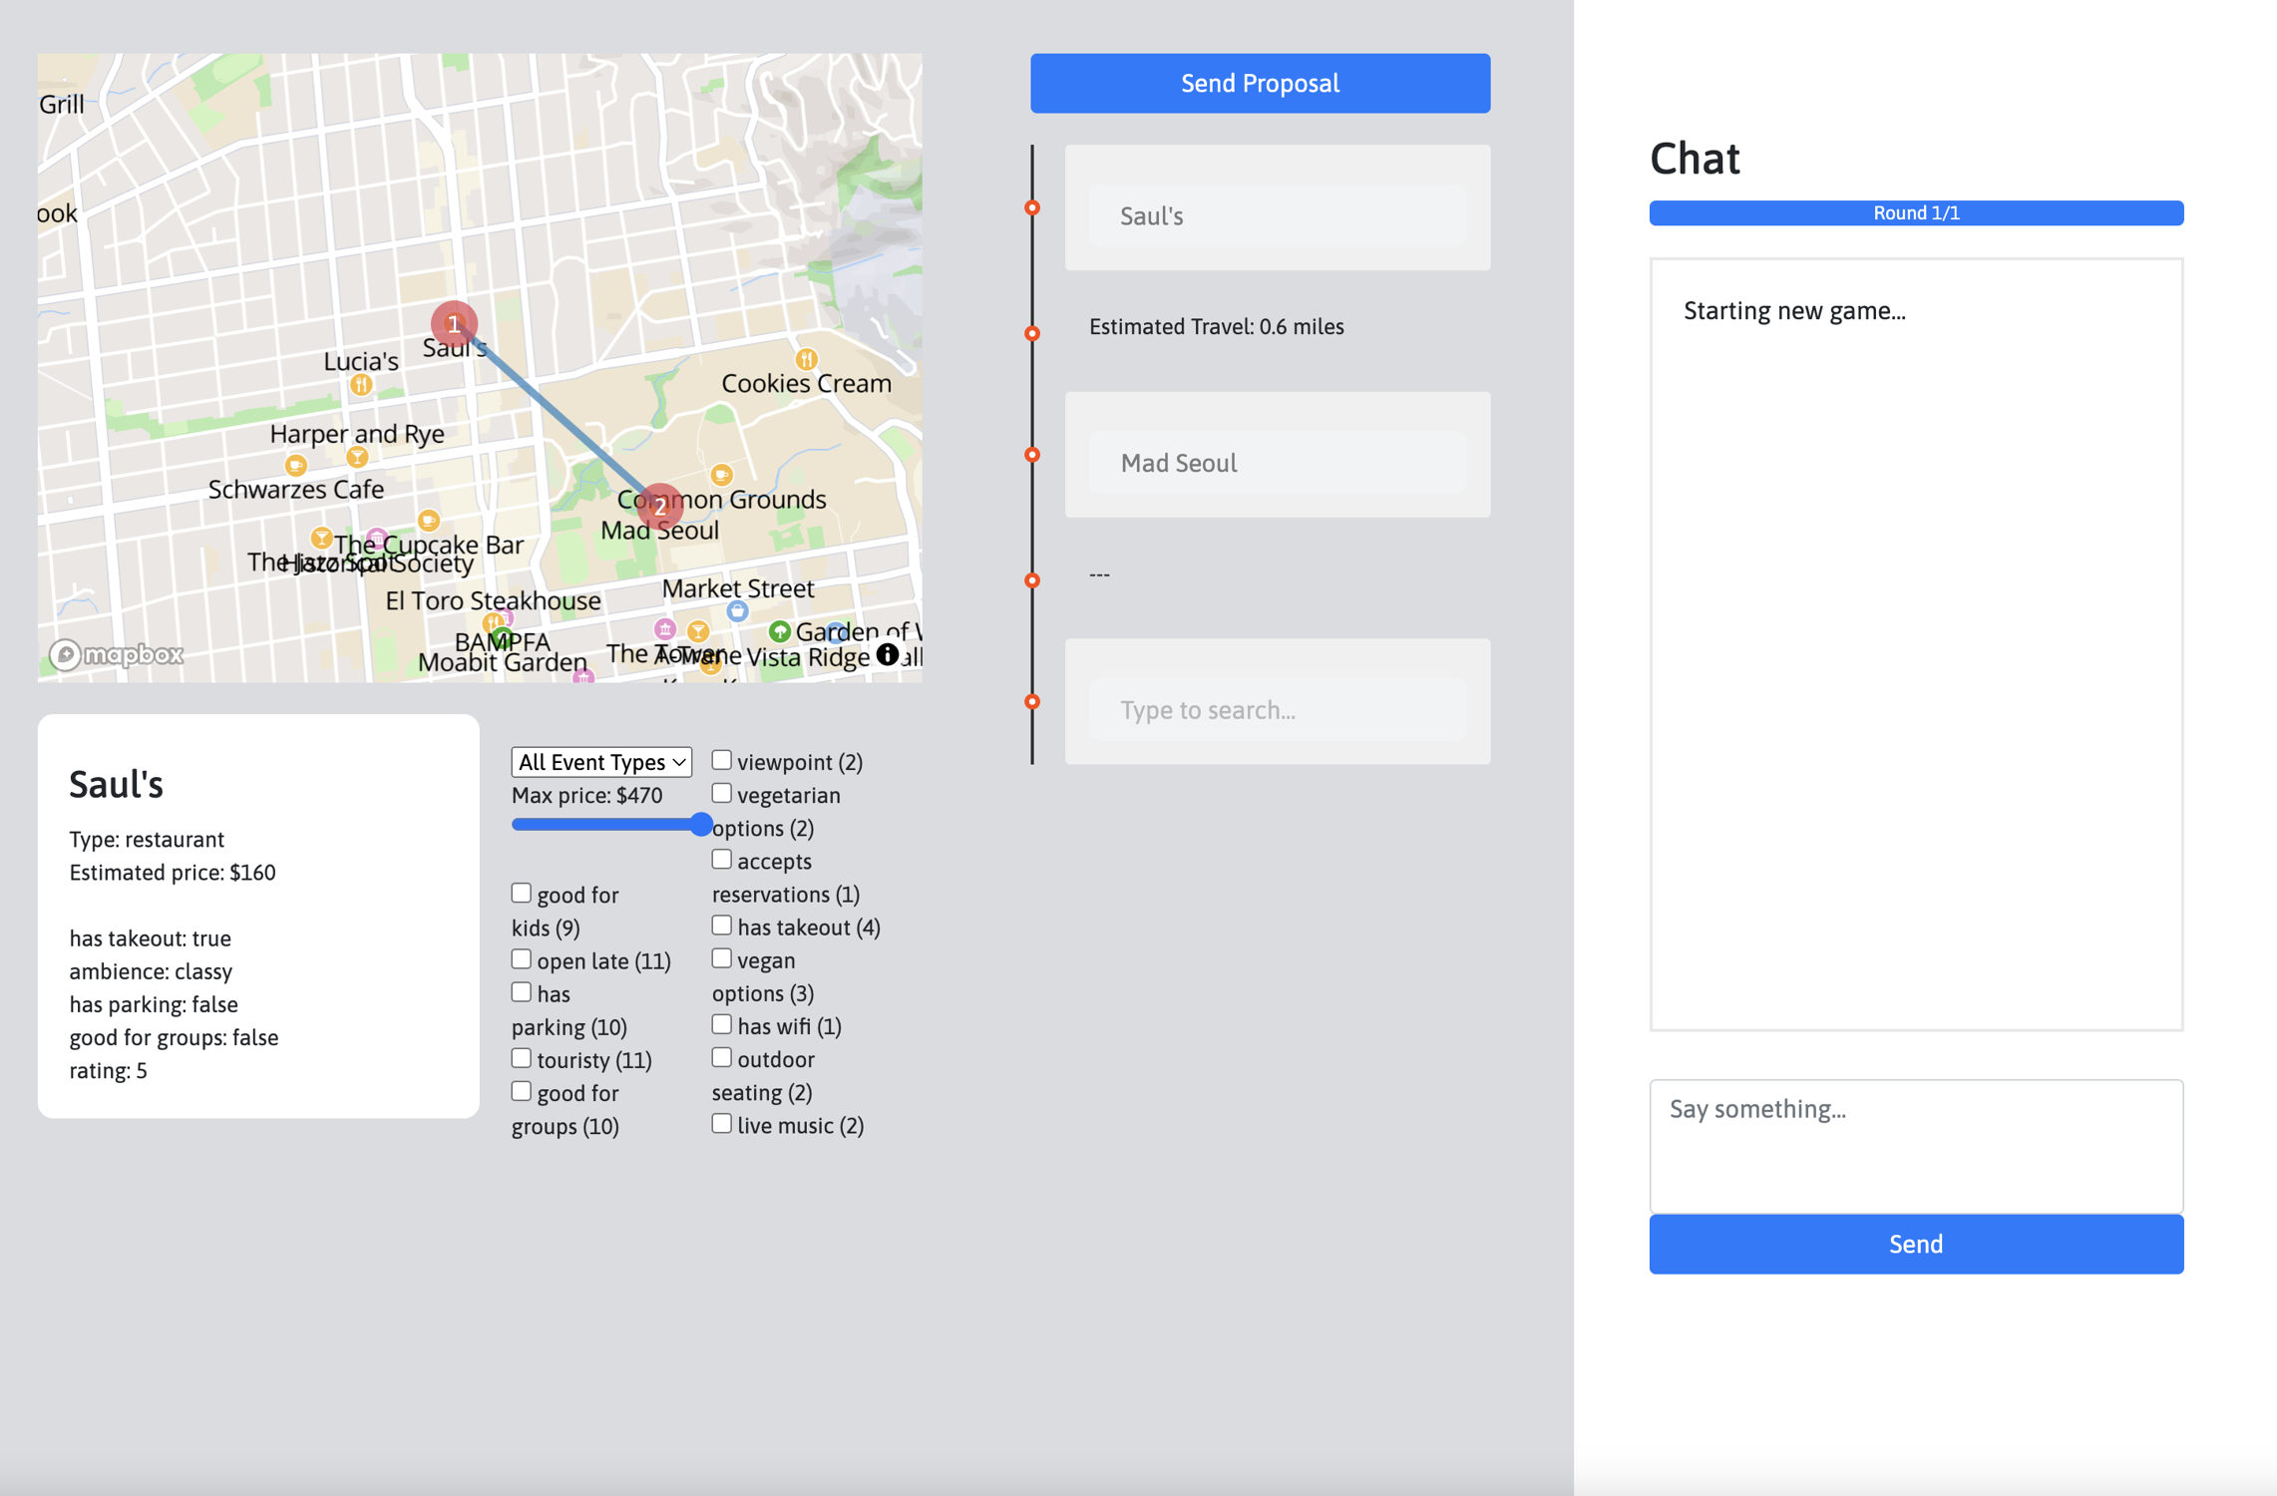
Task: Focus the Say something chat box
Action: click(x=1915, y=1145)
